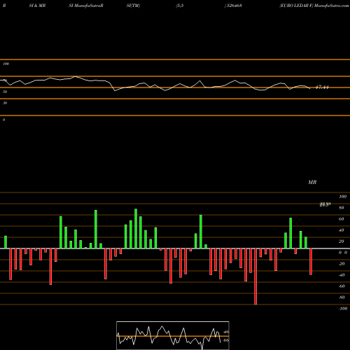Click the -60 label on MR axis
The width and height of the screenshot is (350, 350).
coord(342,286)
